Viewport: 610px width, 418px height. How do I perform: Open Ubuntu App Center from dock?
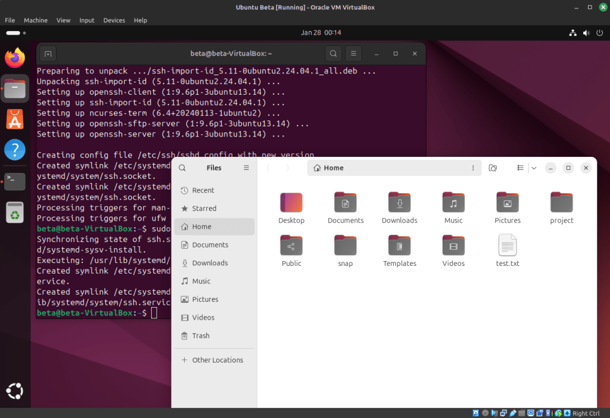click(15, 119)
